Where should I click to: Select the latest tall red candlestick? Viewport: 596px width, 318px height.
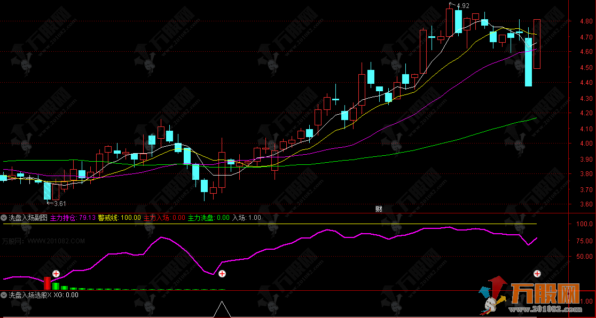point(537,44)
